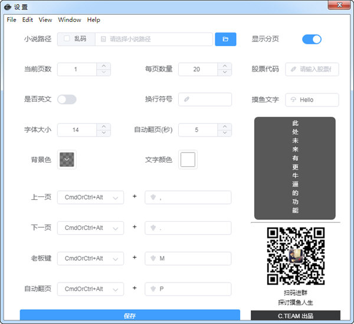354x324 pixels.
Task: Click the increase arrow for 字体大小
Action: [104, 127]
